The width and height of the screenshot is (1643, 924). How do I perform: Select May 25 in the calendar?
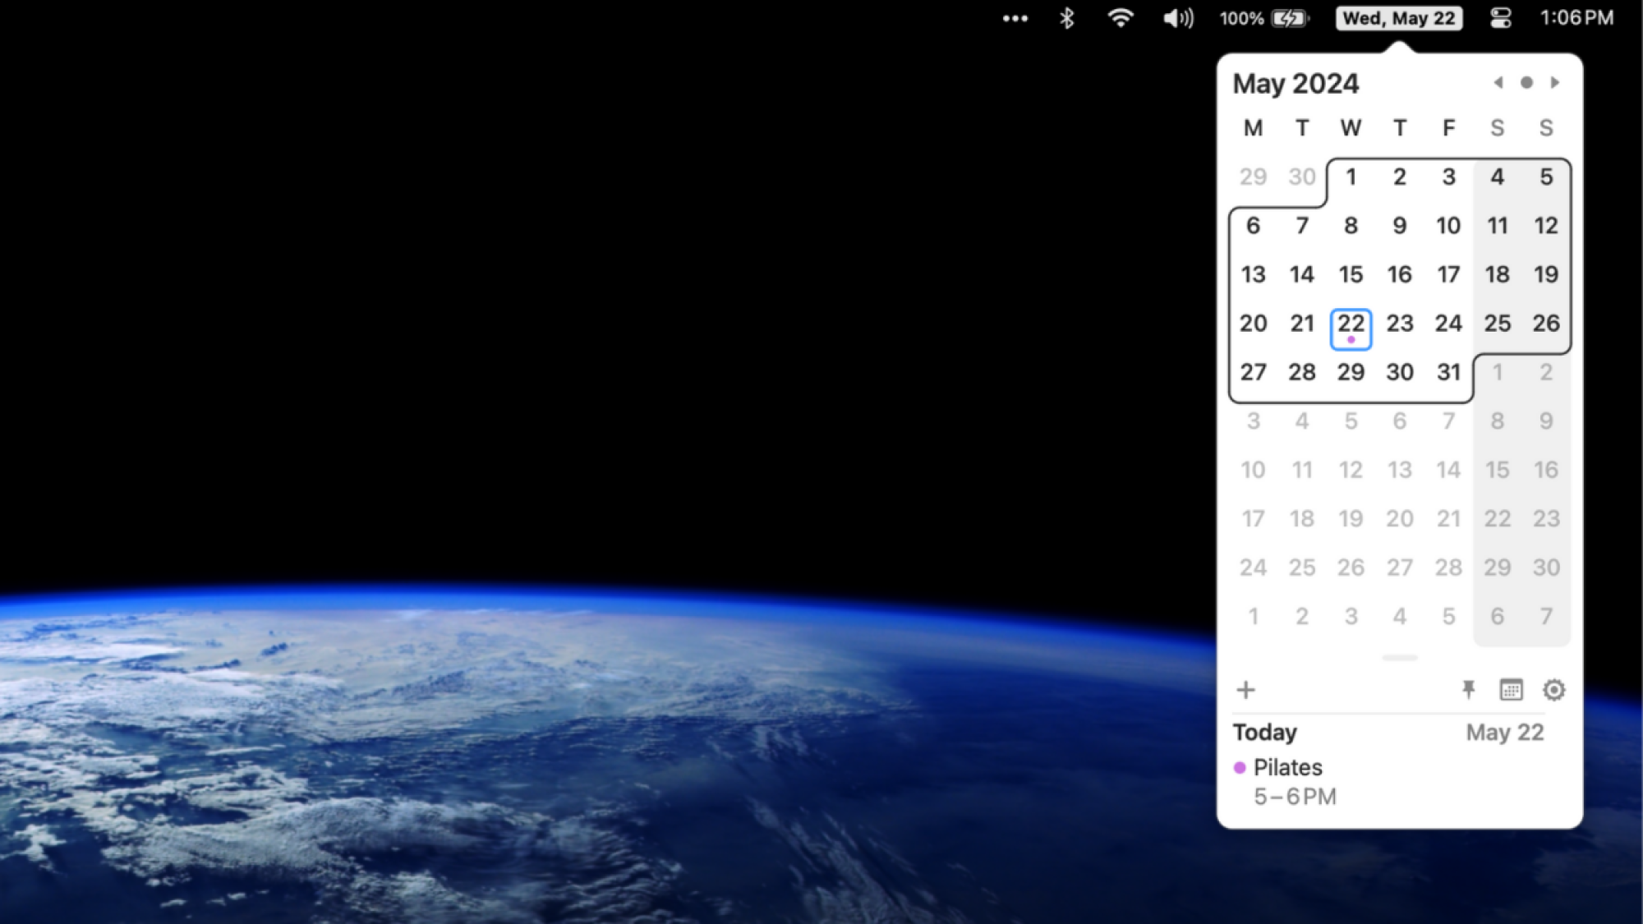1498,324
